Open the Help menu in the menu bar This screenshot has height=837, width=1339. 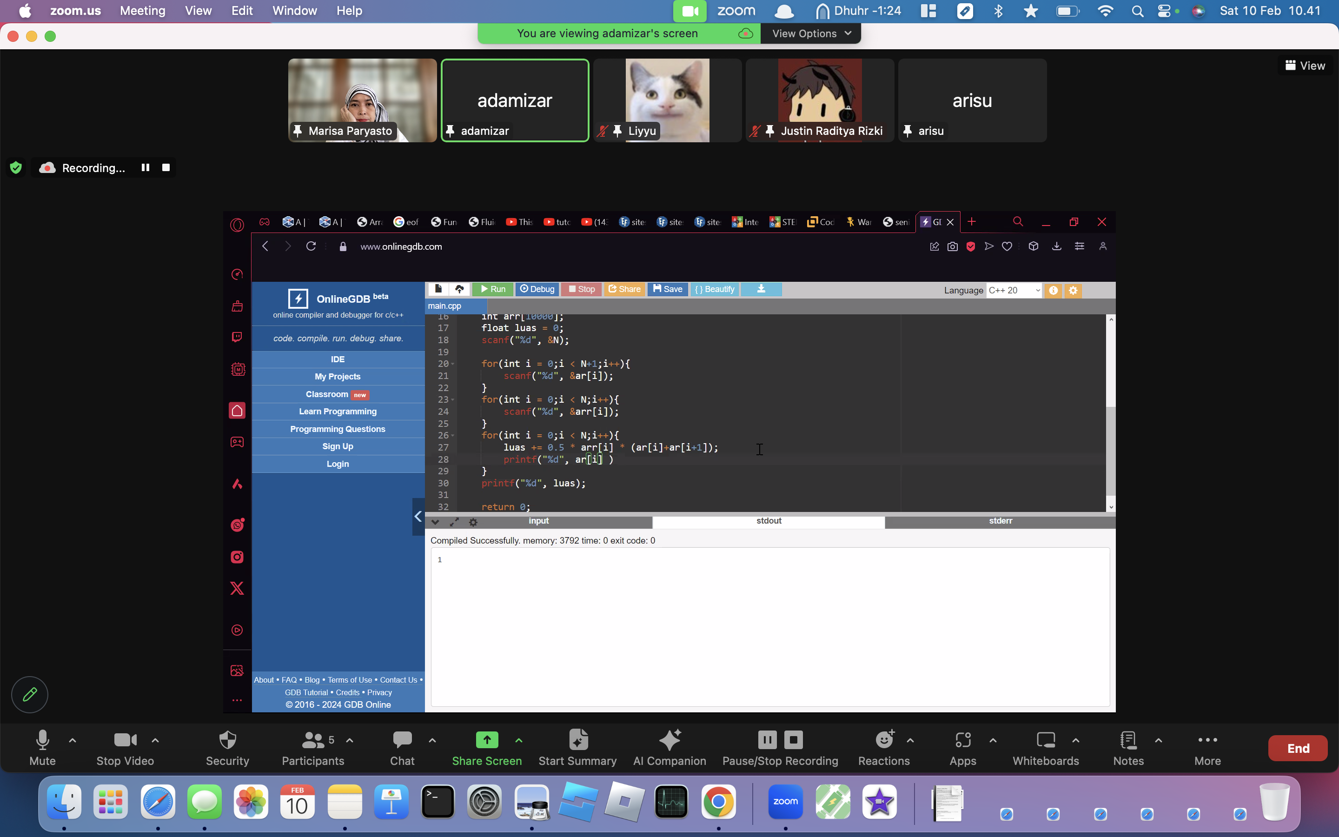point(349,11)
